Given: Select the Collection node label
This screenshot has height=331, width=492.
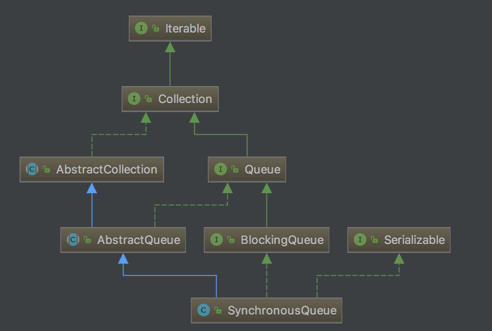Looking at the screenshot, I should 185,99.
